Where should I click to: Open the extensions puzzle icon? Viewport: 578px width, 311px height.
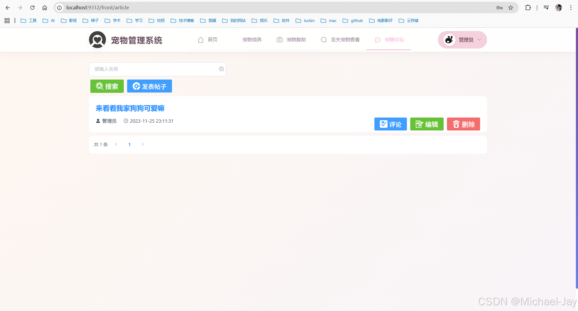(x=528, y=8)
